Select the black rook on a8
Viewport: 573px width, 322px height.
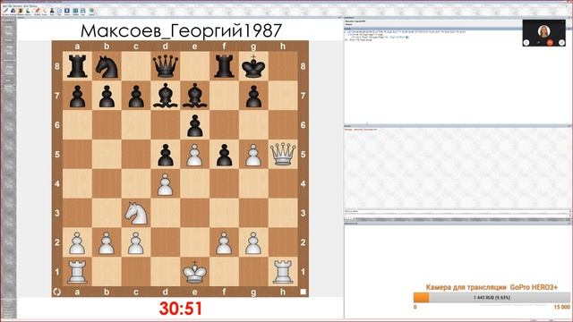[77, 66]
